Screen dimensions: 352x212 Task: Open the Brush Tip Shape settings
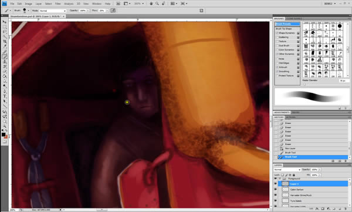point(284,29)
